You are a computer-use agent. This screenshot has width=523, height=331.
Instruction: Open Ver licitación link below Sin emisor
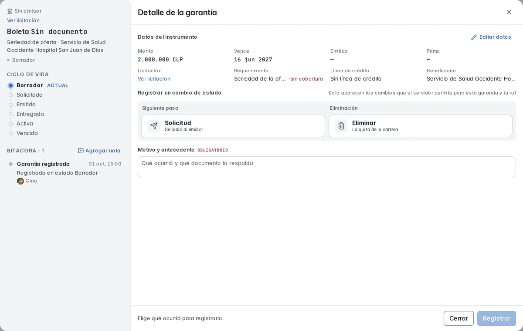(x=23, y=20)
